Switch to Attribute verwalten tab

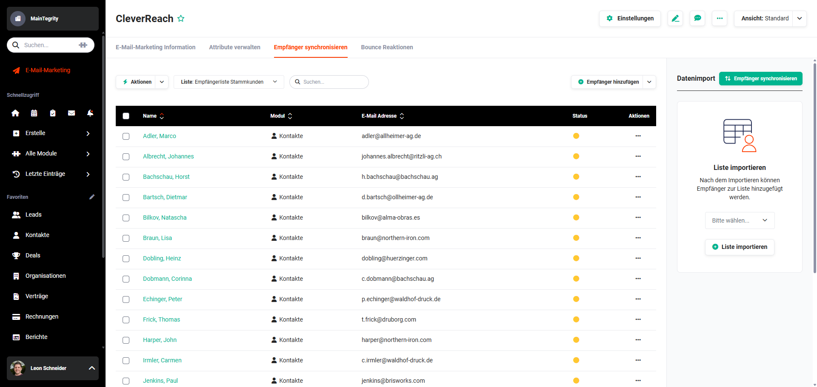click(234, 47)
